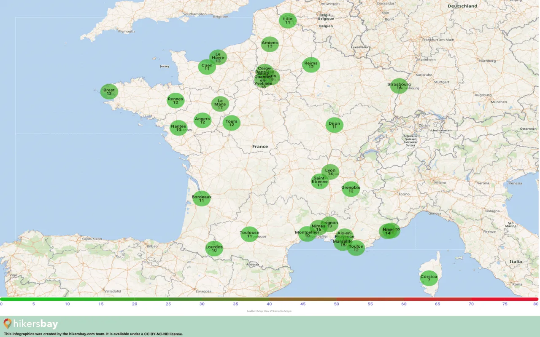This screenshot has width=540, height=337.
Task: Click the Toulouse marker
Action: 249,234
